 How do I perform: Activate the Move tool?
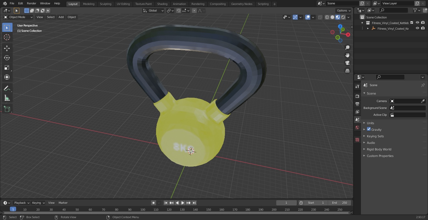7,48
